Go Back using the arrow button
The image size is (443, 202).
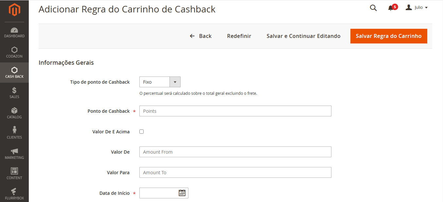[x=201, y=36]
